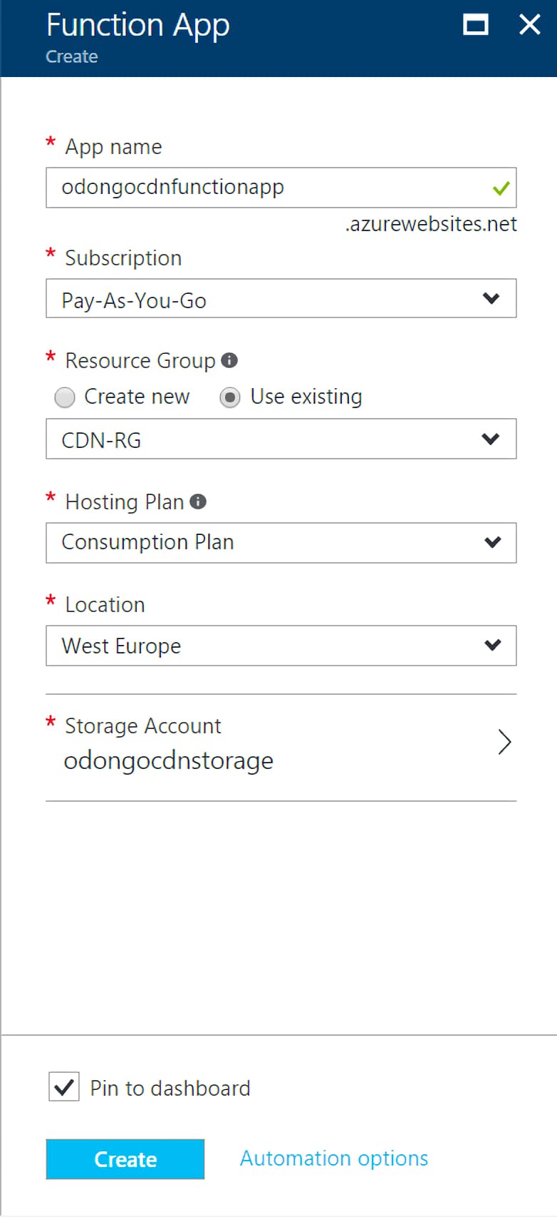Open the Pay-As-You-Go subscription dropdown
This screenshot has height=1217, width=557.
pos(281,298)
